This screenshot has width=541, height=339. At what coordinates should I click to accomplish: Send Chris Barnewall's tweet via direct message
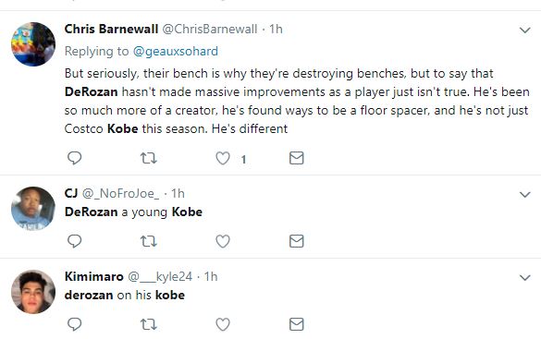click(x=296, y=158)
